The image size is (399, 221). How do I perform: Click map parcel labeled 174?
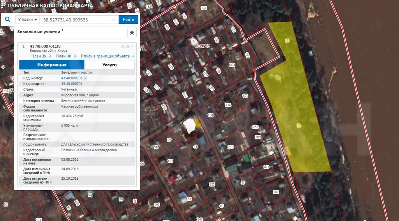tap(203, 8)
